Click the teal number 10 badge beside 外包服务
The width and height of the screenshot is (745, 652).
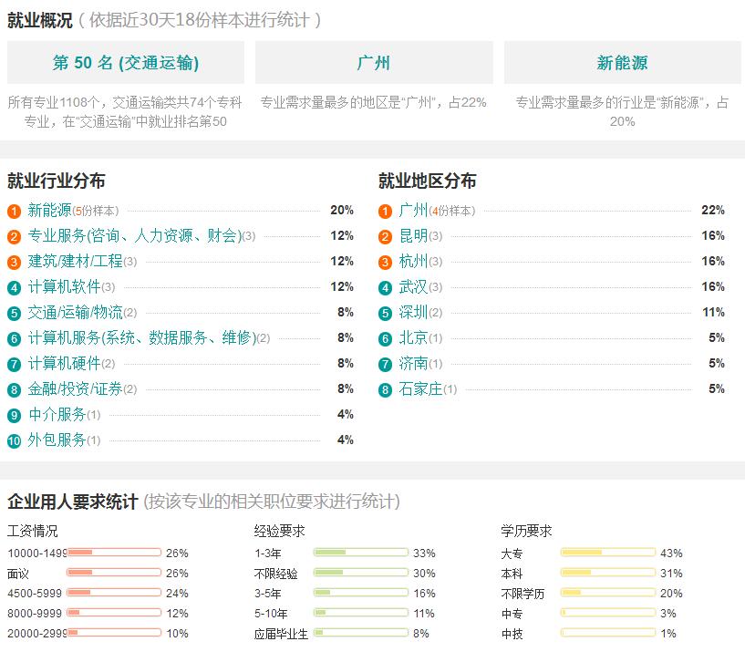click(x=15, y=441)
